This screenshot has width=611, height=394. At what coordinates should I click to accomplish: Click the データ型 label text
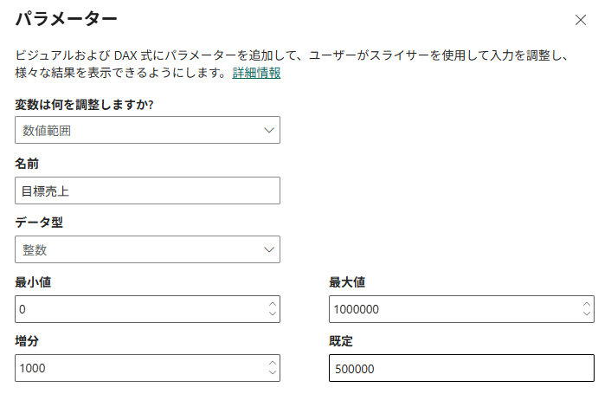coord(39,223)
